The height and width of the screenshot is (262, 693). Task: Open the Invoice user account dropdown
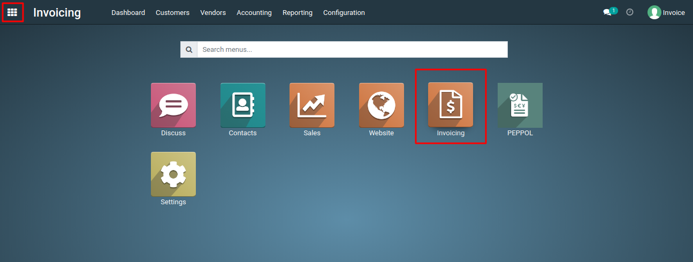pos(666,12)
